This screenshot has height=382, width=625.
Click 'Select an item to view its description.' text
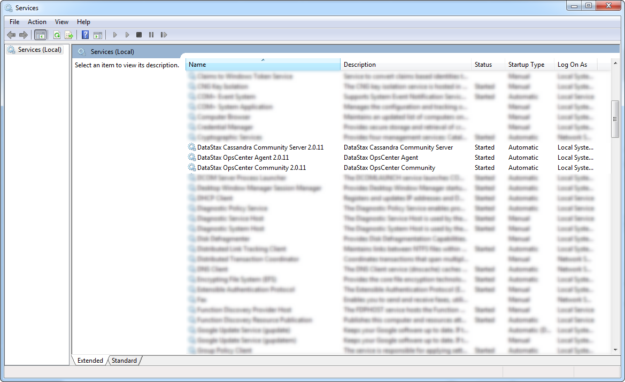point(127,65)
